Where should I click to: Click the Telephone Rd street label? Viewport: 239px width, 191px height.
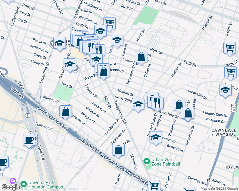pyautogui.click(x=120, y=112)
